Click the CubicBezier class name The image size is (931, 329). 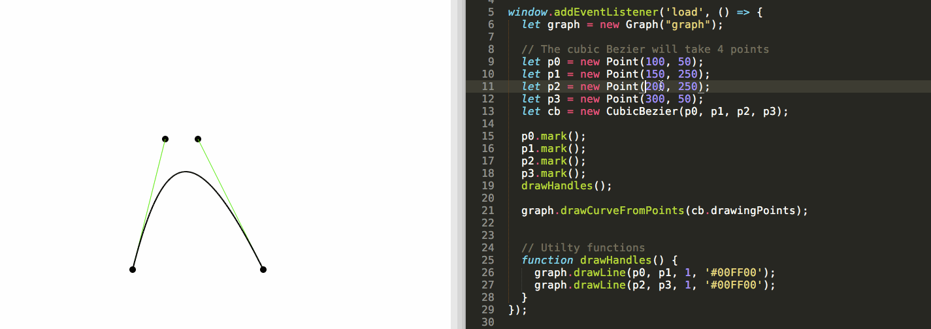tap(642, 111)
